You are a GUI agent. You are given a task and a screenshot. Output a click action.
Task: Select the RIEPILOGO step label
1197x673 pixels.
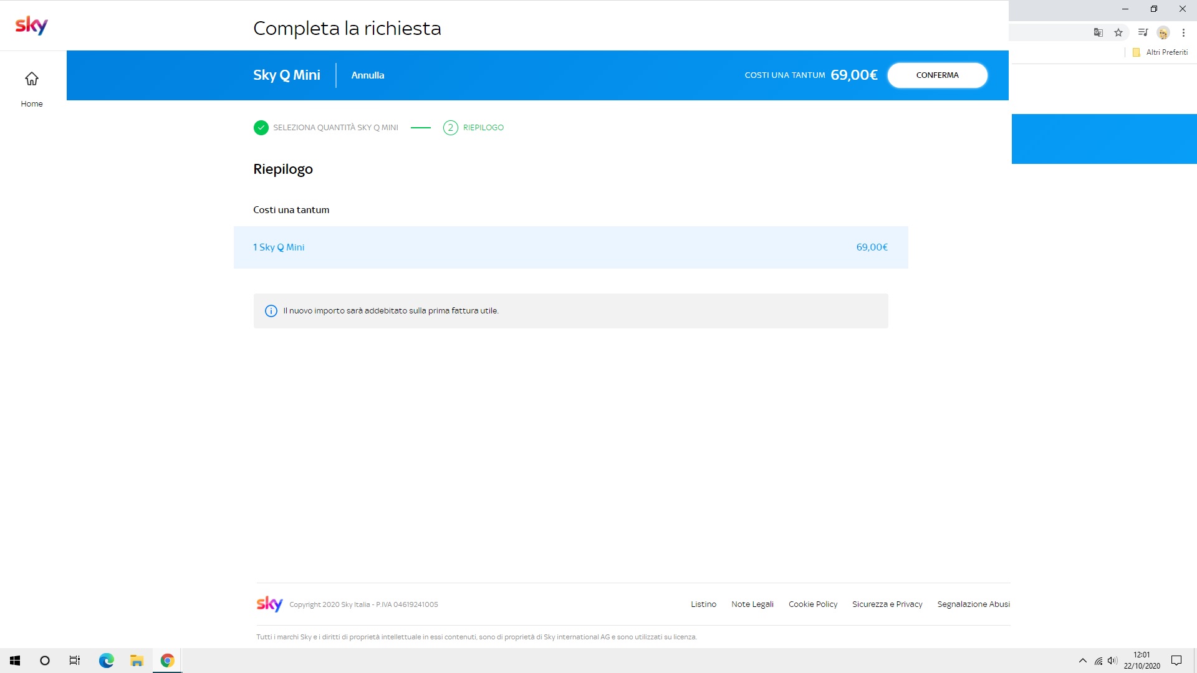(x=483, y=128)
